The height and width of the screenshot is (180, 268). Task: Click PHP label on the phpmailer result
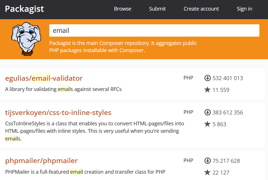[x=188, y=161]
